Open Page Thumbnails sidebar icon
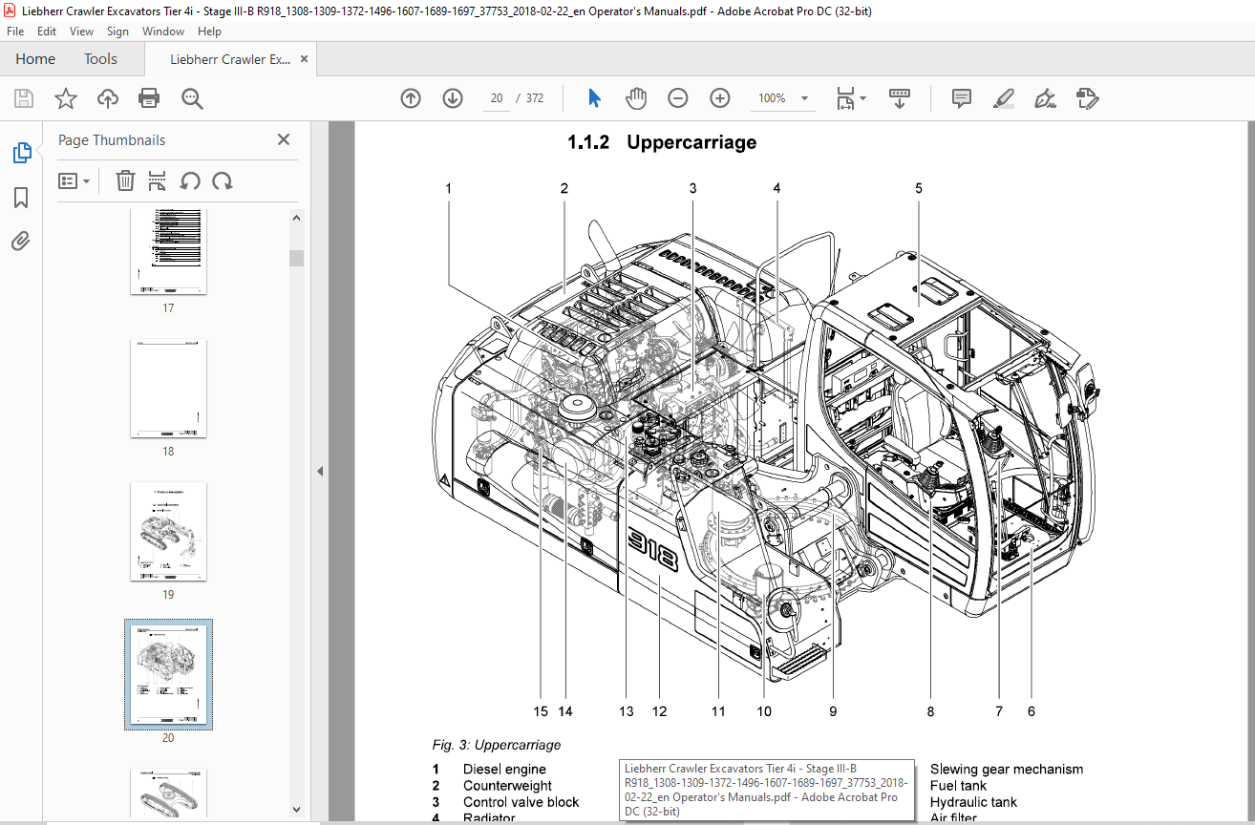Viewport: 1255px width, 825px height. click(x=21, y=153)
